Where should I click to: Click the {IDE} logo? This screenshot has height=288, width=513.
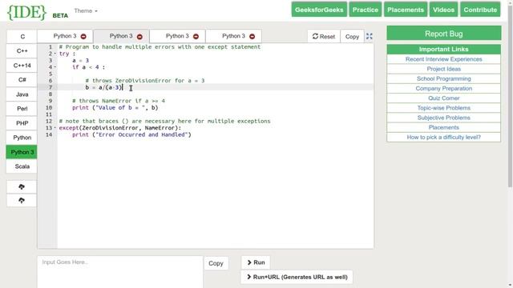coord(26,12)
